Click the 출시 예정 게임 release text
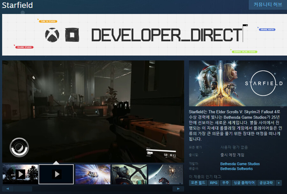The height and width of the screenshot is (194, 287). (x=232, y=155)
